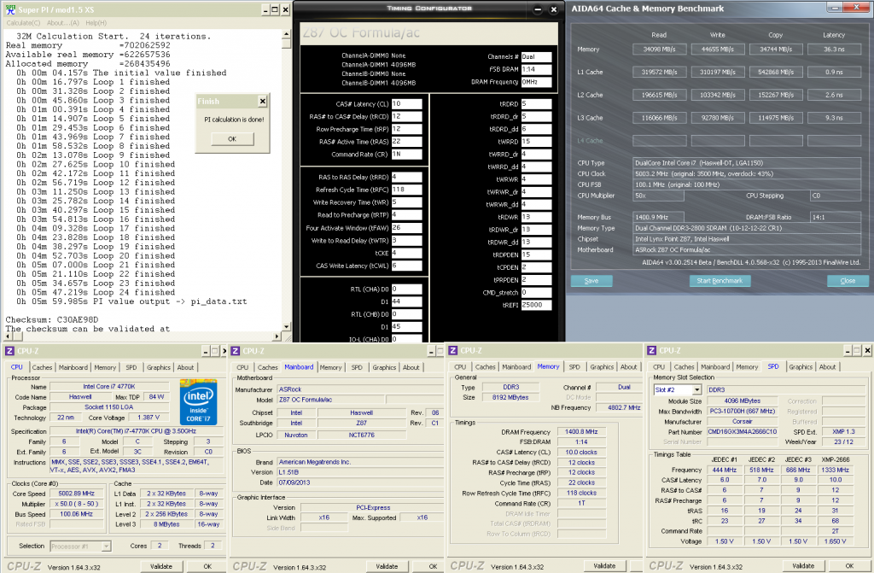Select the Refresh Cycle Time (tRFC) field
Viewport: 874px width, 573px height.
pyautogui.click(x=406, y=190)
